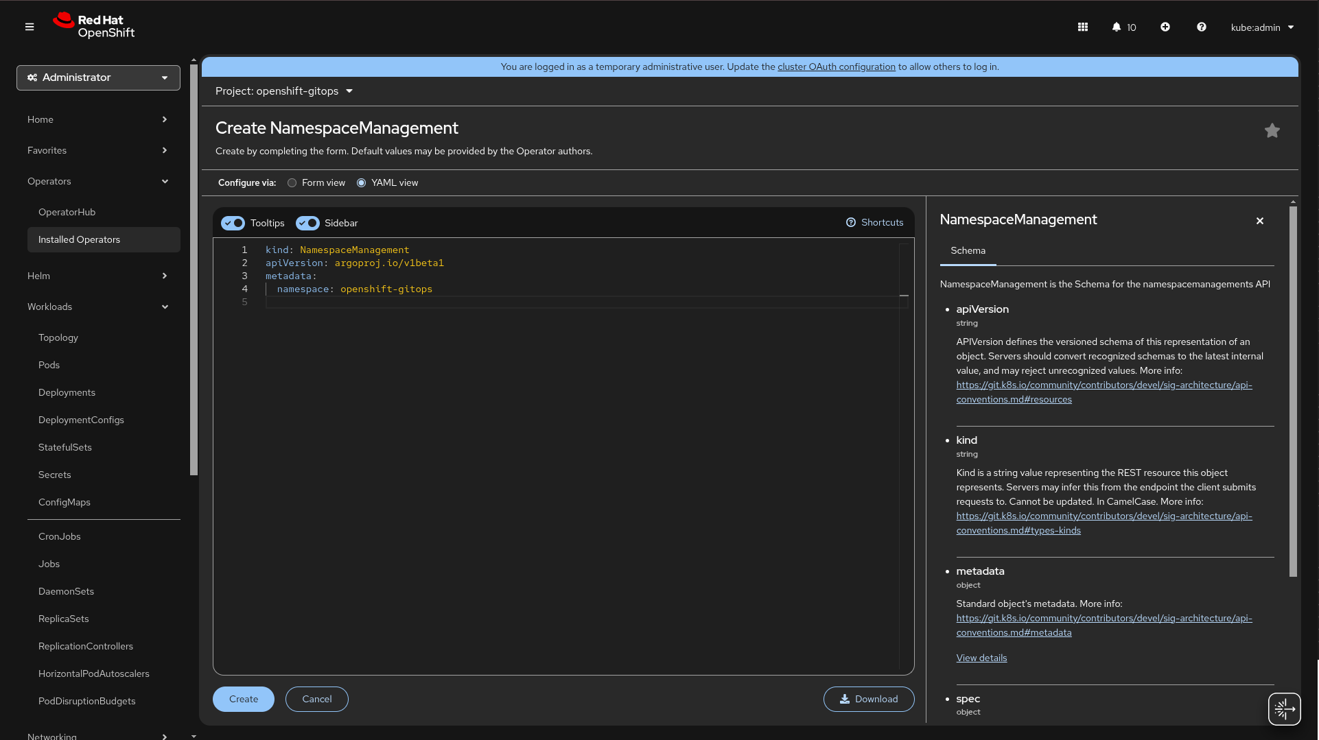
Task: Navigate to Secrets
Action: (x=55, y=475)
